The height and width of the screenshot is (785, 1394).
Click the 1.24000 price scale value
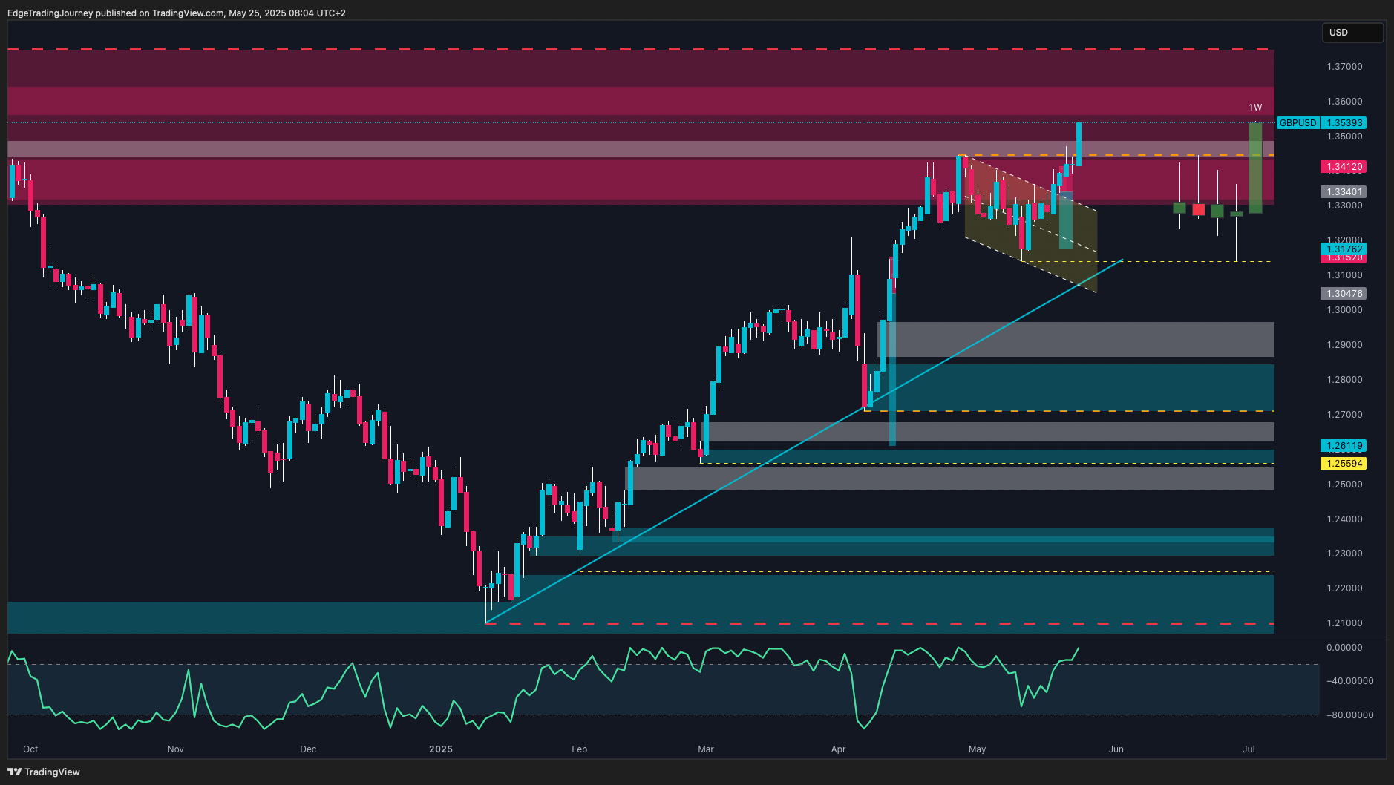pyautogui.click(x=1344, y=519)
